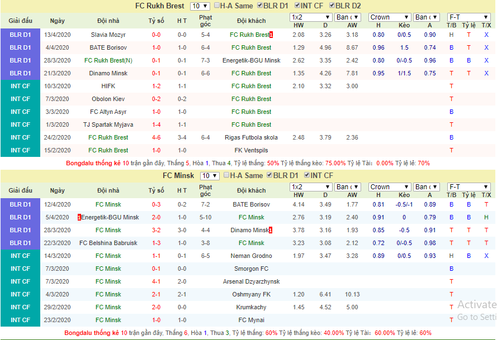Open the Crown dropdown in FC Minsk table
Image resolution: width=497 pixels, height=340 pixels.
[x=390, y=187]
